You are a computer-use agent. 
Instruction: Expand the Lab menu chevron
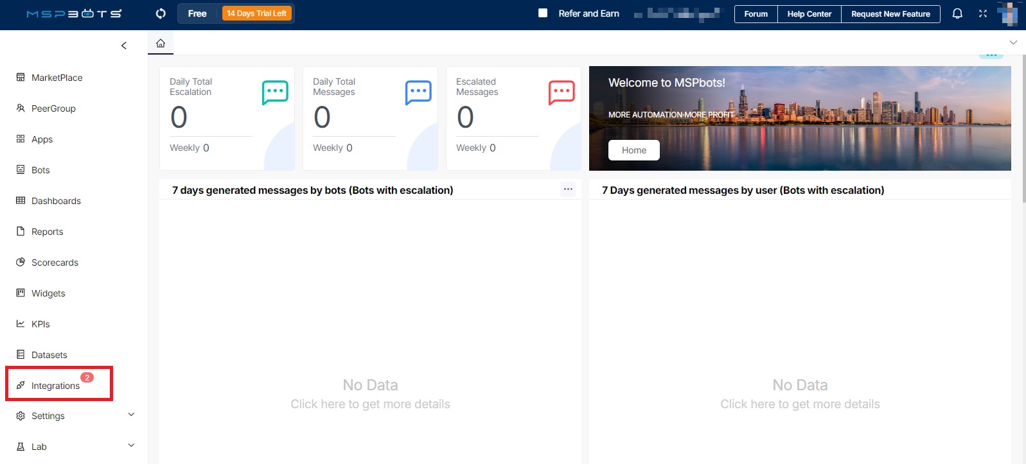pyautogui.click(x=131, y=445)
